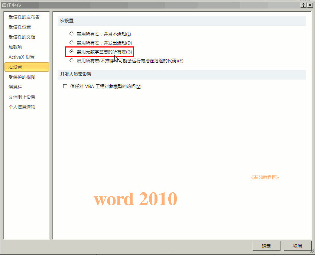Click the help question mark icon
Screen dimensions: 315x255
(303, 5)
